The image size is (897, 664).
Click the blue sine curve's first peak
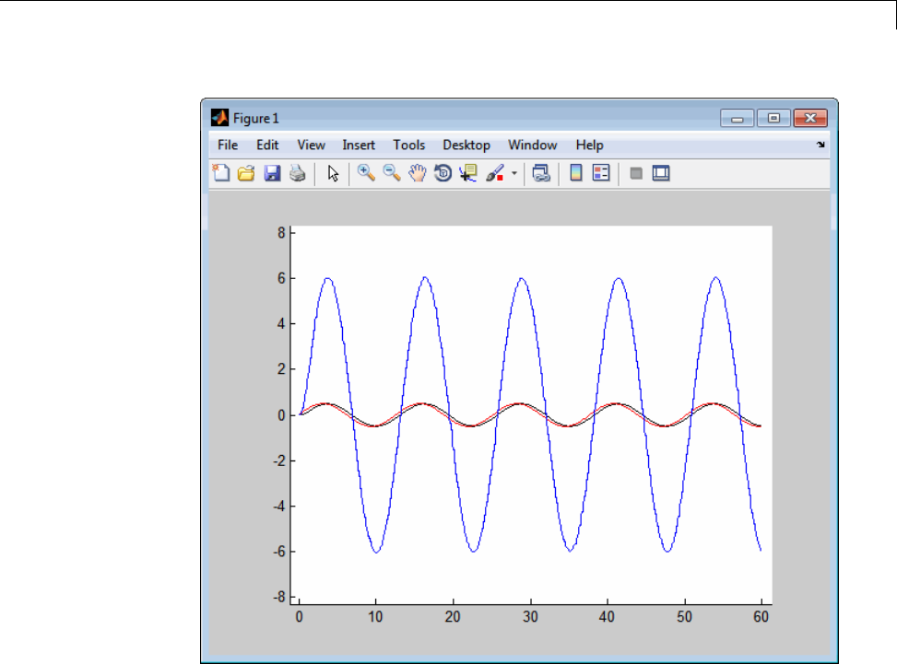[x=328, y=278]
